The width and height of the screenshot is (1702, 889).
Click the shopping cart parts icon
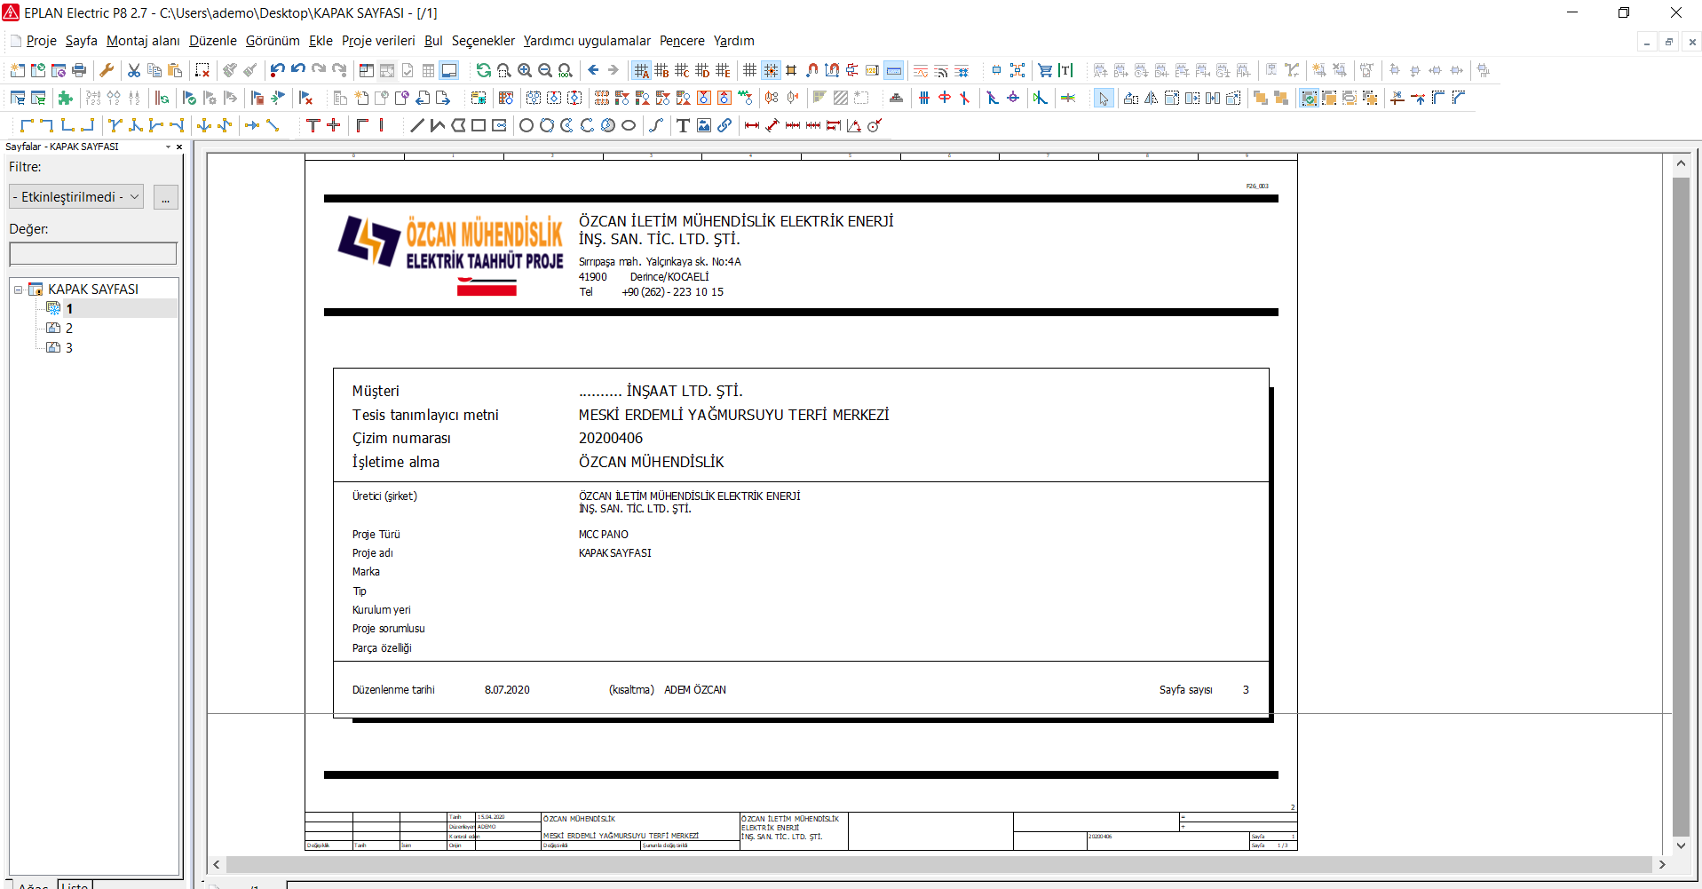(x=1045, y=70)
